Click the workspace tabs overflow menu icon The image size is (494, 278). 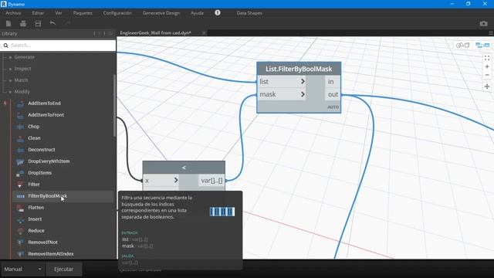pos(491,32)
